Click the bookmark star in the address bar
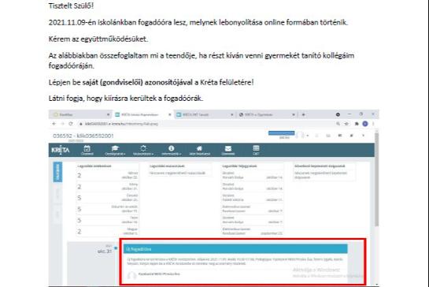429x287 pixels. [346, 124]
